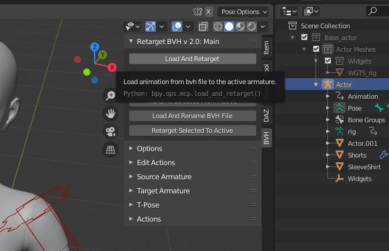389x251 pixels.
Task: Collapse the Actor armature tree
Action: [x=316, y=85]
